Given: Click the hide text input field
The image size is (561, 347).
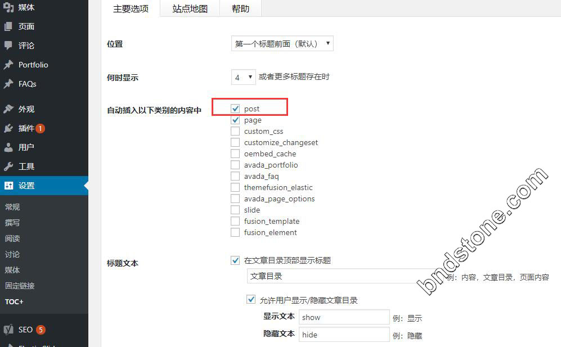Looking at the screenshot, I should pos(344,335).
